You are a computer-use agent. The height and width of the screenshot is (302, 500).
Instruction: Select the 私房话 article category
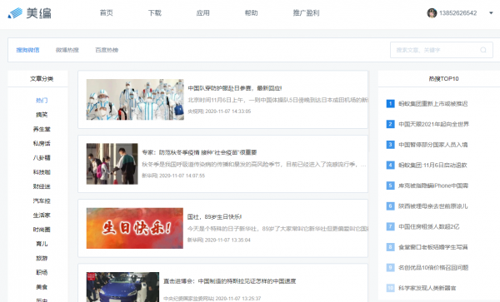click(x=42, y=143)
